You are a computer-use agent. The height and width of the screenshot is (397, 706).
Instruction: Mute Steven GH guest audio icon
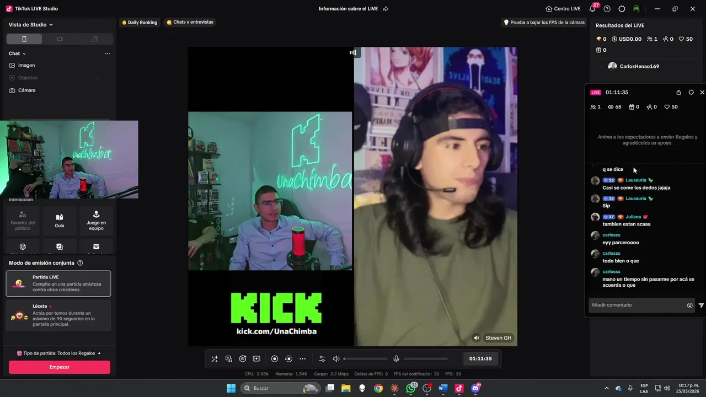pos(477,338)
